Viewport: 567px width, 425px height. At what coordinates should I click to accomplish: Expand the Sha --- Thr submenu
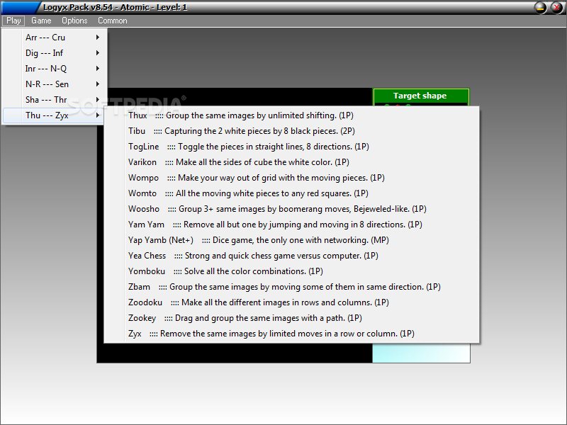click(x=54, y=99)
